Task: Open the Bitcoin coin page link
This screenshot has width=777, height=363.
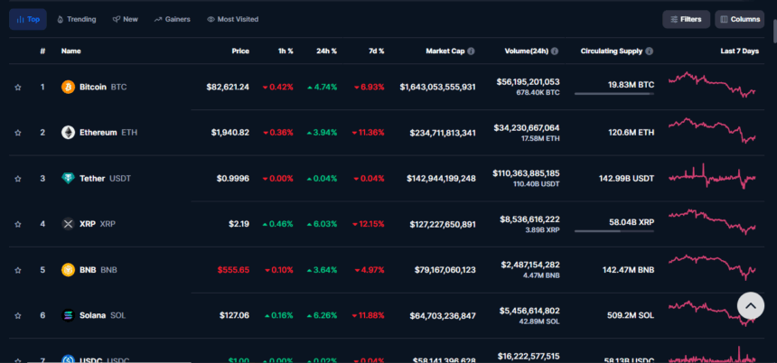Action: [x=103, y=88]
